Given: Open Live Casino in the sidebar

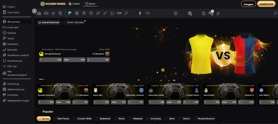Looking at the screenshot, I should click(13, 12).
